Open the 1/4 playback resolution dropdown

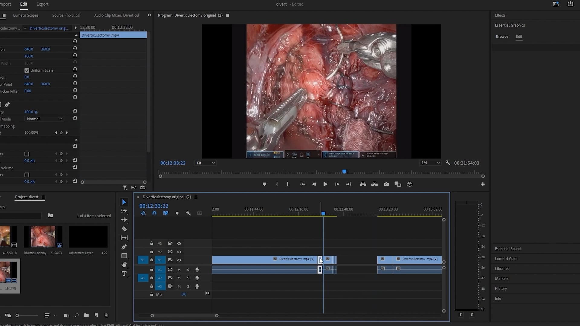pyautogui.click(x=430, y=162)
